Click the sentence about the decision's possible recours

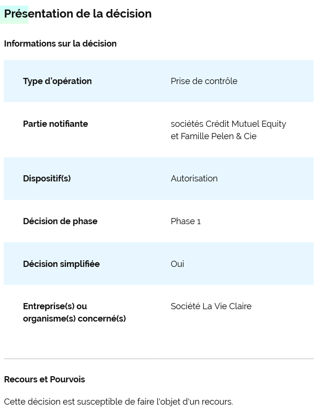[119, 402]
